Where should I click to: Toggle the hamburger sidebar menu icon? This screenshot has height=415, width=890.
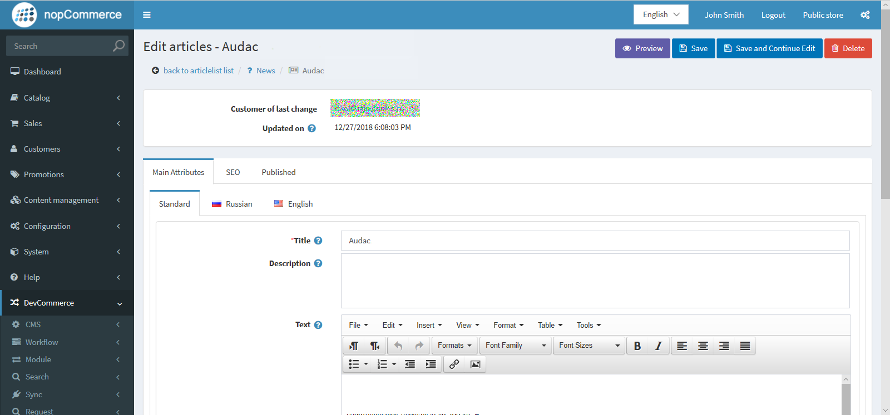click(147, 15)
